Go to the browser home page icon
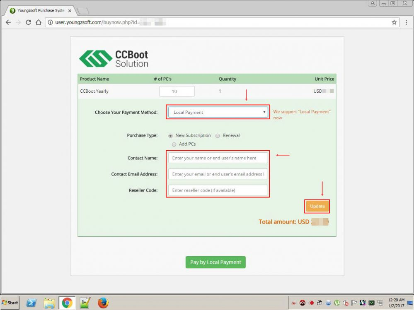 tap(39, 22)
